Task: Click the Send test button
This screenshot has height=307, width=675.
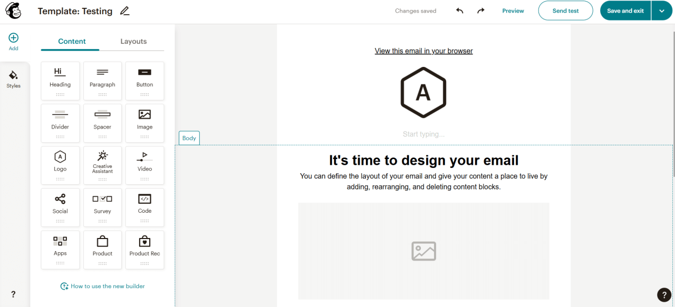Action: [x=565, y=10]
